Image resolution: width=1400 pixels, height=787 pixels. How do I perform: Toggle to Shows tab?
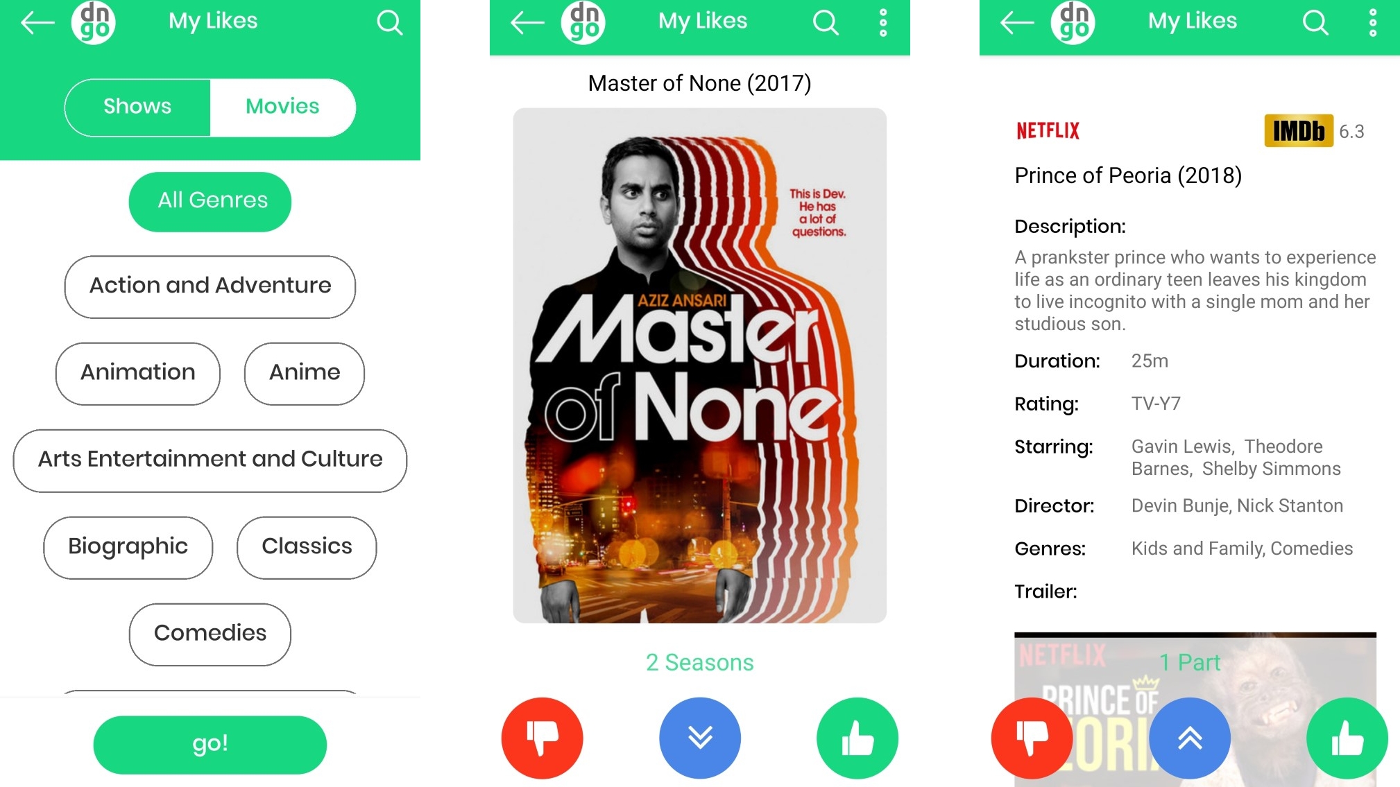click(137, 107)
